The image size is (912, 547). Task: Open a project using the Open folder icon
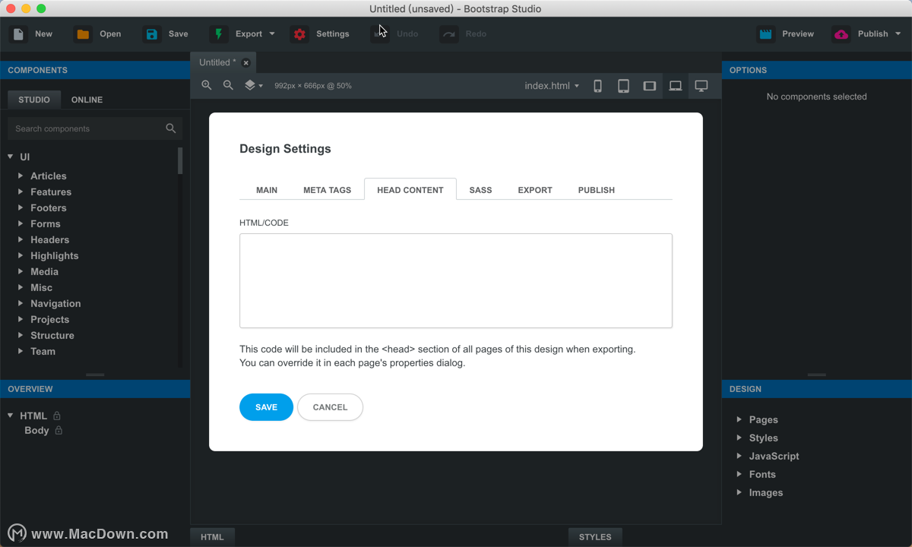[82, 33]
